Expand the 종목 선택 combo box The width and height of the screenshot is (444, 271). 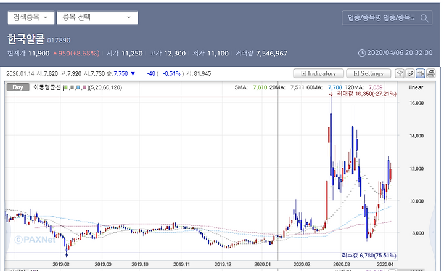97,18
